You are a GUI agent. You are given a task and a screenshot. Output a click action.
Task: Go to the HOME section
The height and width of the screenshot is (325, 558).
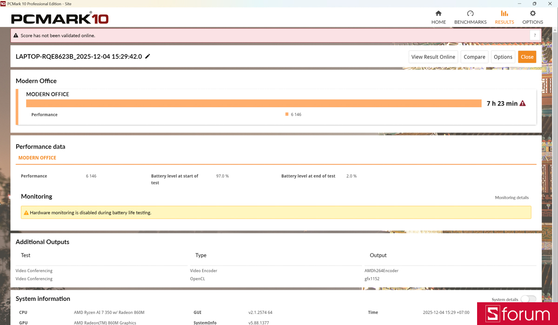click(x=438, y=18)
